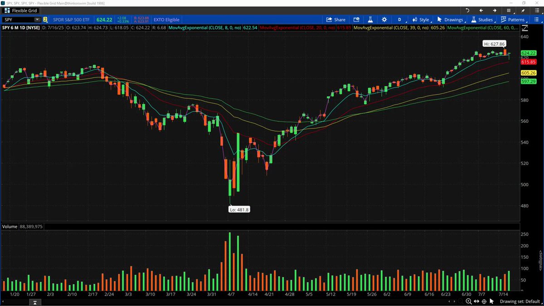
Task: Click the EXTO Eligible label
Action: [166, 19]
